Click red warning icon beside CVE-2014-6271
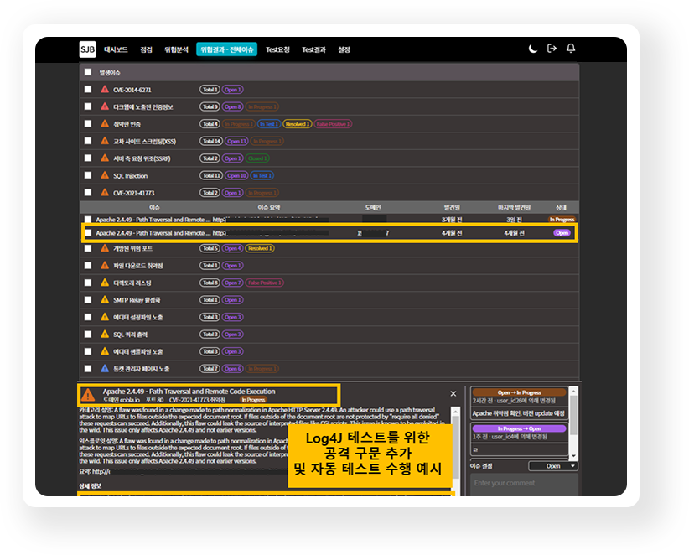Screen dimensions: 689x555 [105, 90]
